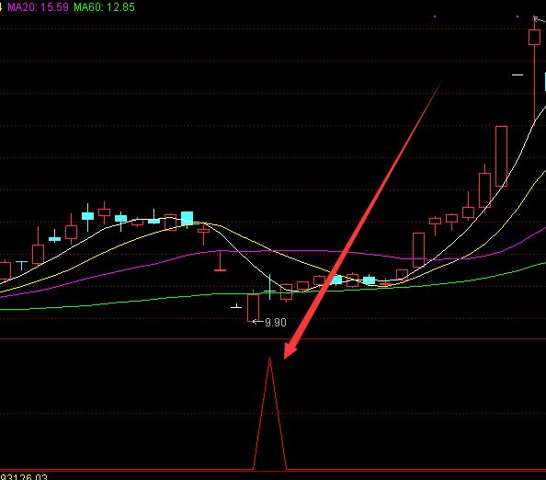Click the red divider line between chart panels

[x=273, y=339]
